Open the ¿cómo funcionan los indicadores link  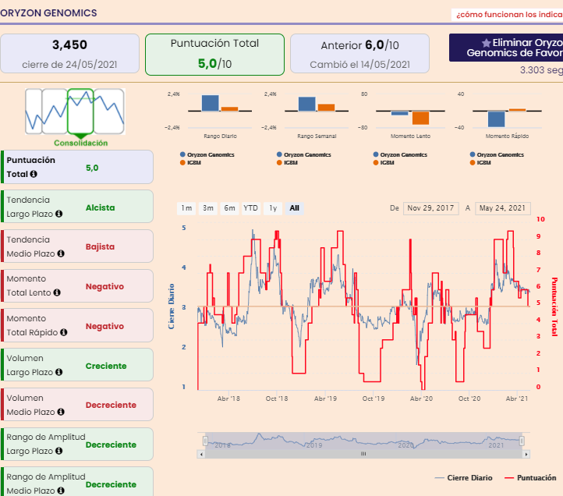[x=508, y=15]
